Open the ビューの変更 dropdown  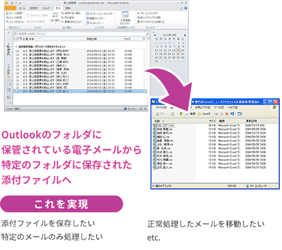pyautogui.click(x=15, y=13)
